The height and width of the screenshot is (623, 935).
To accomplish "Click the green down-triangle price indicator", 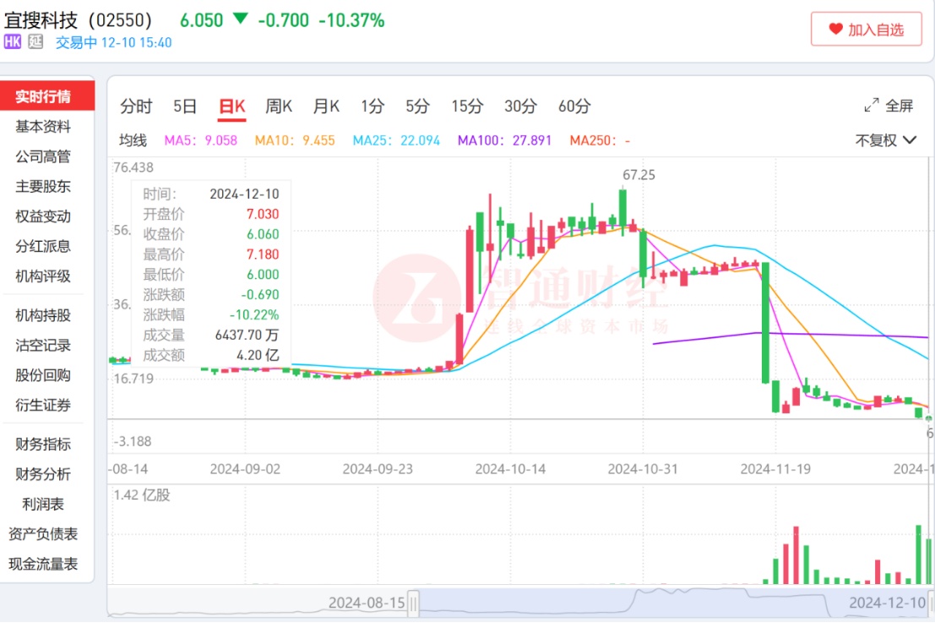I will [240, 19].
